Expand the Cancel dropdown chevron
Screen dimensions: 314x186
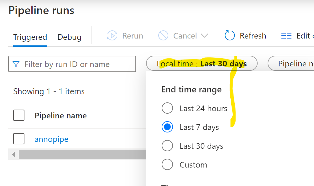tap(204, 36)
